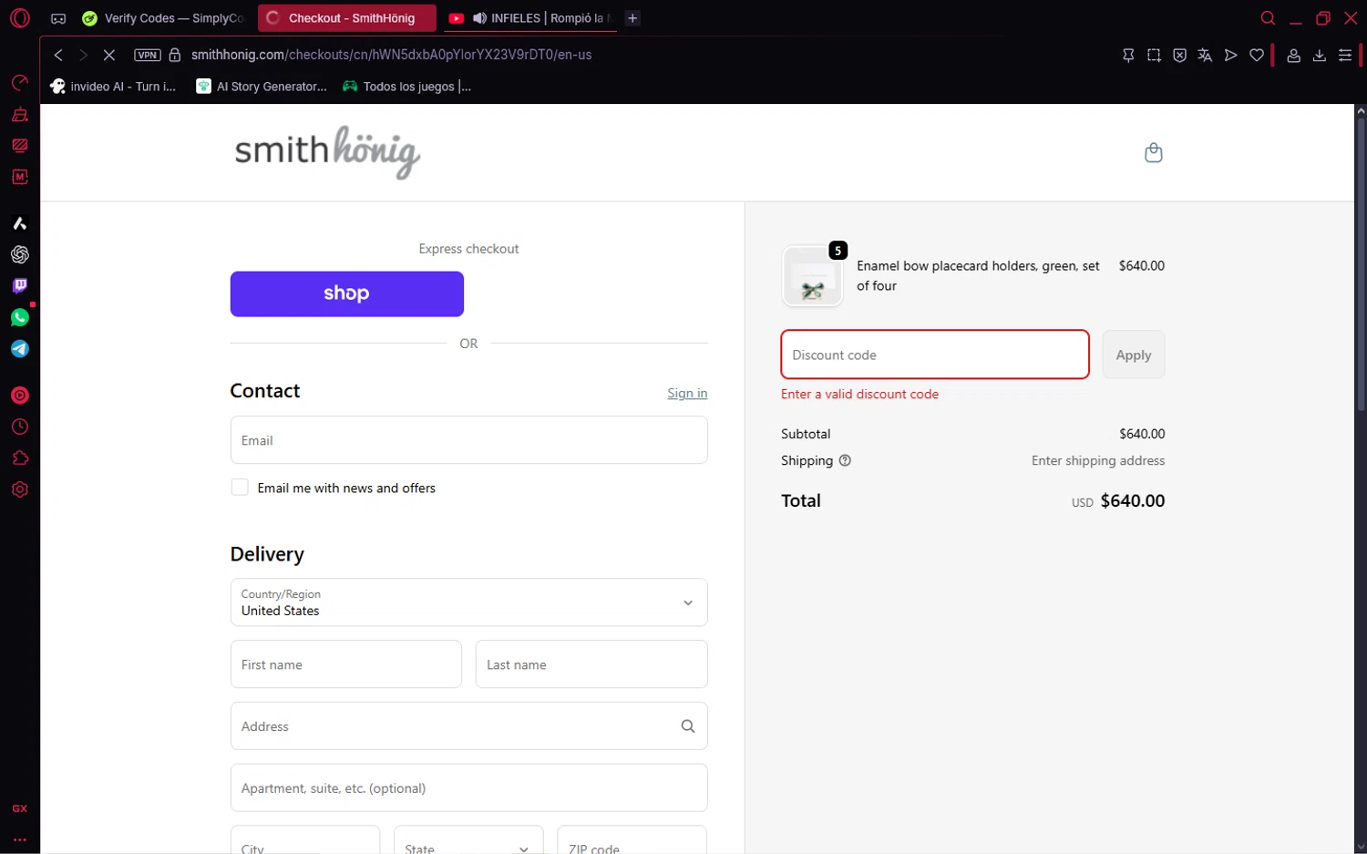
Task: Open Telegram in the Opera sidebar
Action: [x=19, y=349]
